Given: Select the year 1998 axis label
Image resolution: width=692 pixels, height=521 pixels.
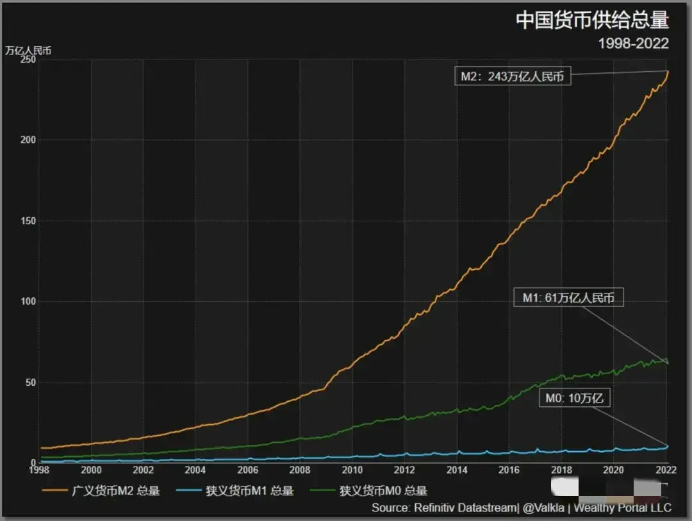Looking at the screenshot, I should (x=38, y=469).
